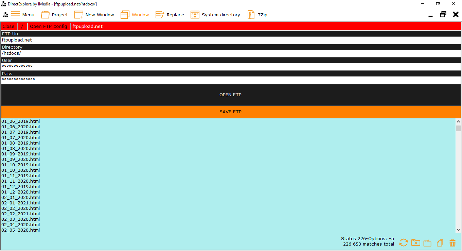Screen dimensions: 462x251
Task: Select file 02_02_2020.html
Action: coord(21,208)
